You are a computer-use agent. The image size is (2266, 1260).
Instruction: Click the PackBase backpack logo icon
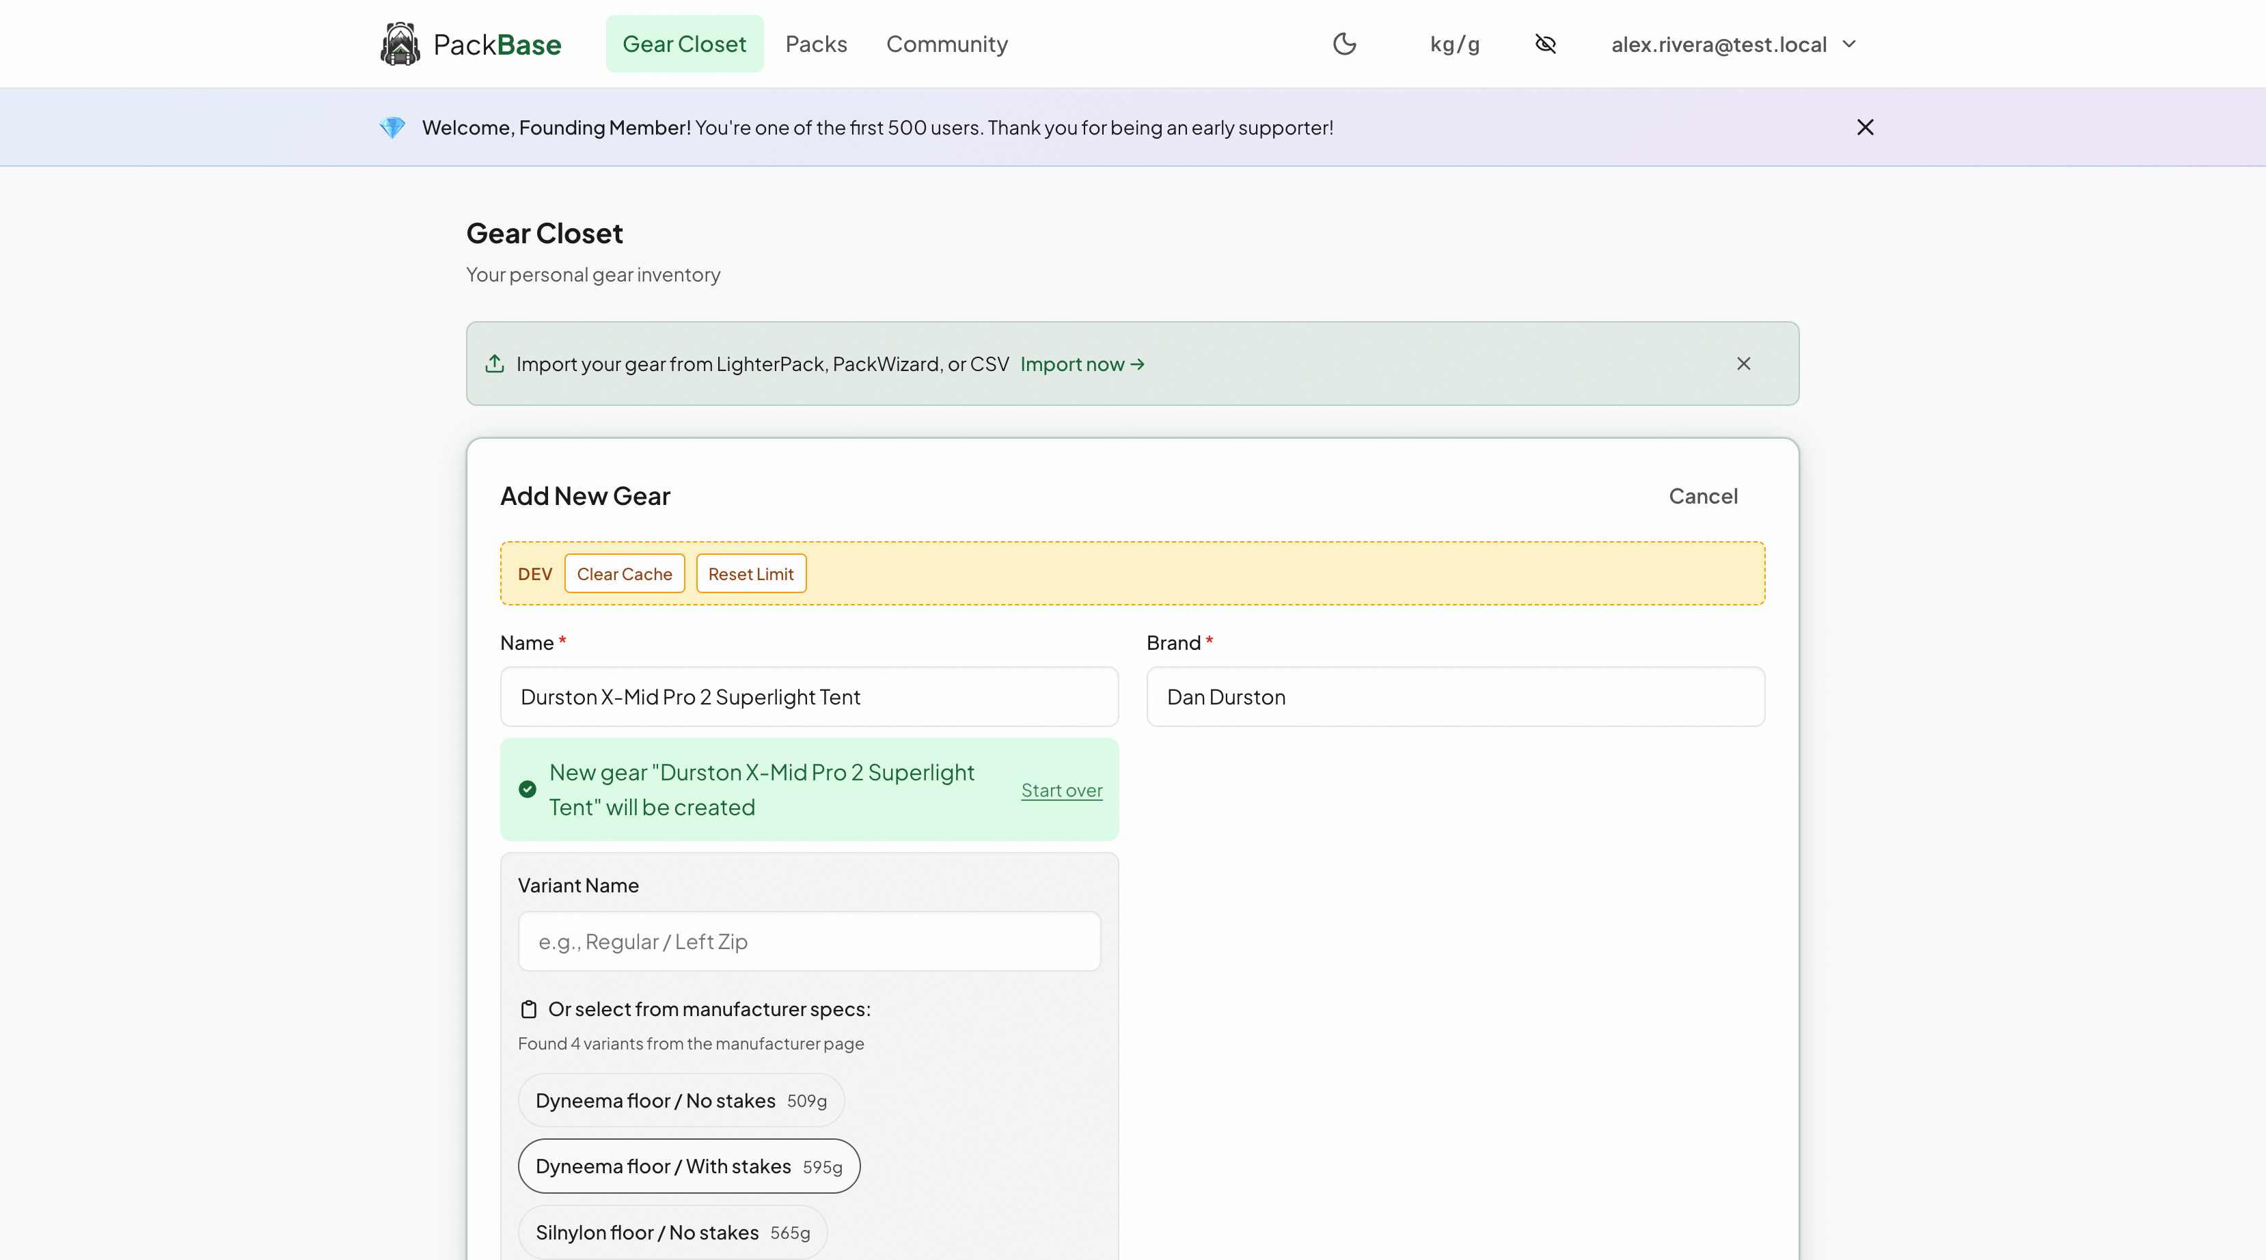[400, 44]
